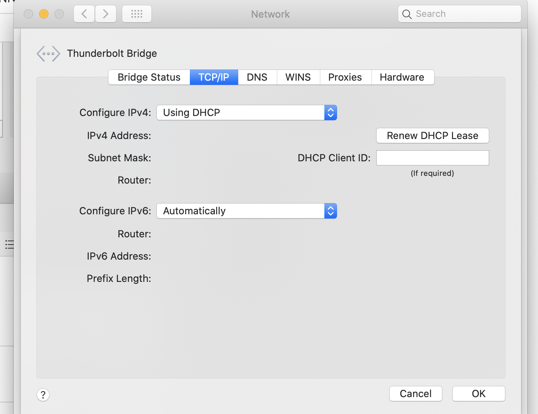The height and width of the screenshot is (414, 538).
Task: Click the list view icon on left edge
Action: tap(9, 245)
